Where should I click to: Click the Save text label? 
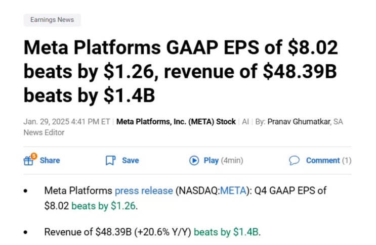[x=130, y=161]
